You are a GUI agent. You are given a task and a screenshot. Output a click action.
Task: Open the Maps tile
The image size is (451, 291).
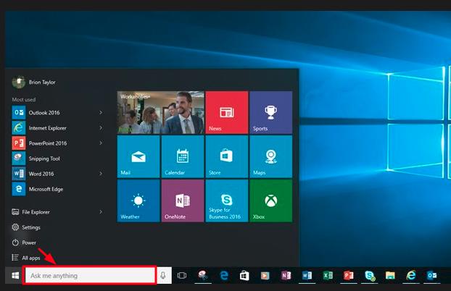coord(271,156)
